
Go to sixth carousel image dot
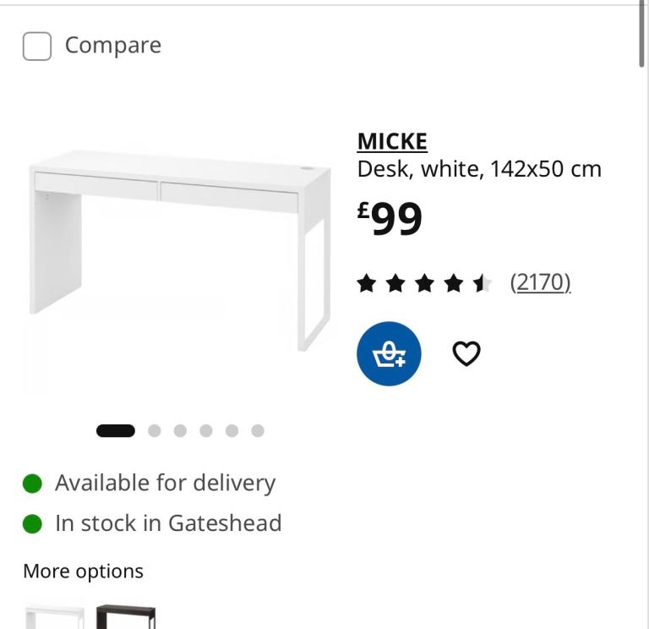tap(258, 430)
